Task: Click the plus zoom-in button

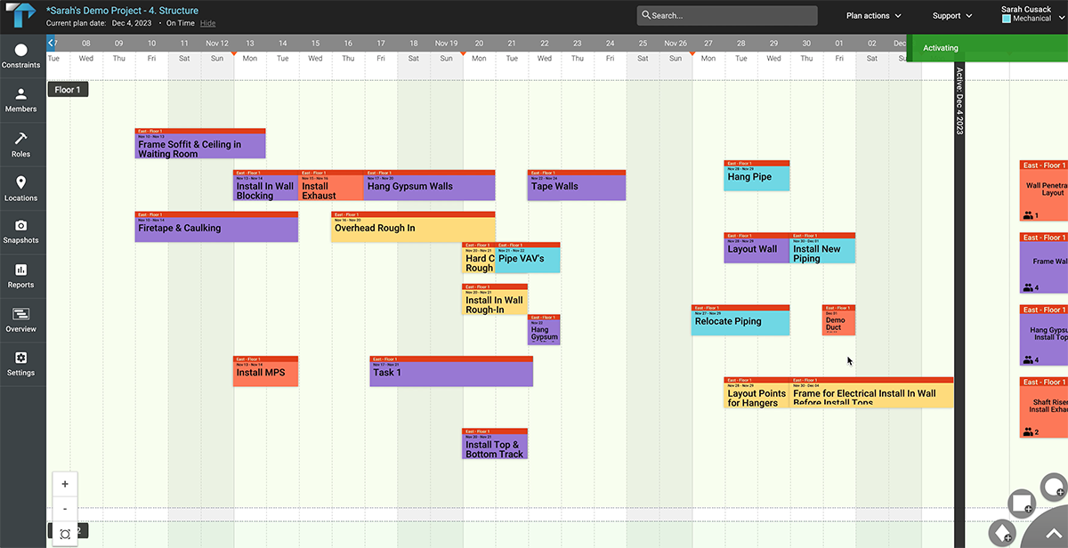Action: click(x=65, y=484)
